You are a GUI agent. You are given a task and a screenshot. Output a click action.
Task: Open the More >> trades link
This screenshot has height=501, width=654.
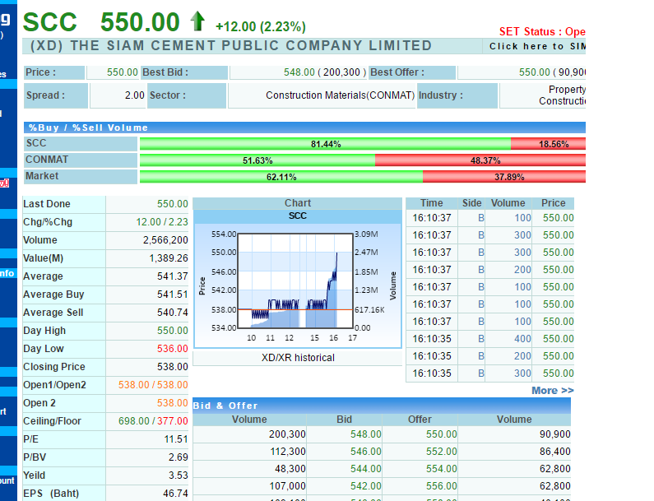tap(552, 391)
